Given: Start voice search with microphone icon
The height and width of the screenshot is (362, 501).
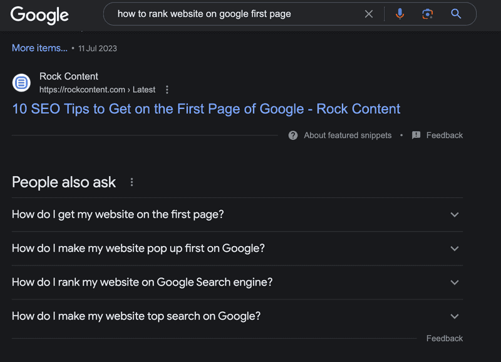Looking at the screenshot, I should coord(400,14).
